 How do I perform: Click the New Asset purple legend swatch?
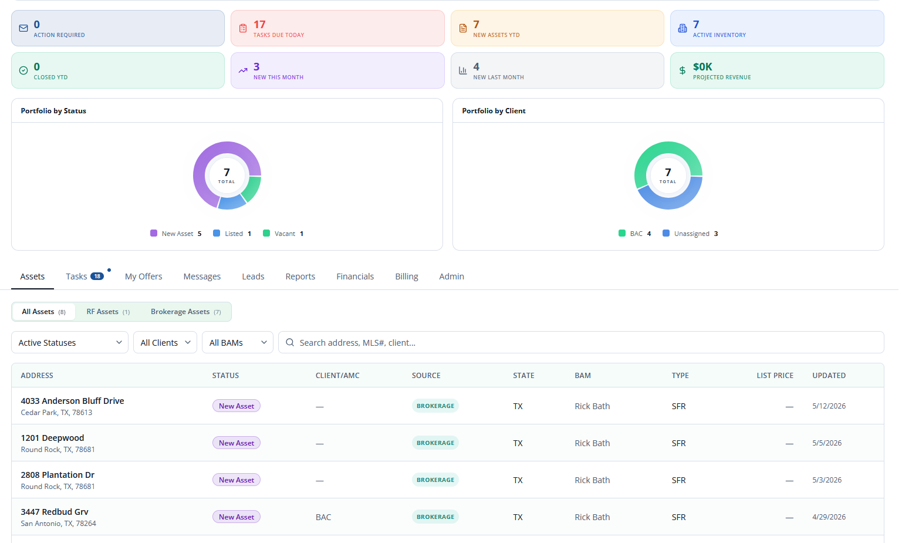[x=154, y=233]
